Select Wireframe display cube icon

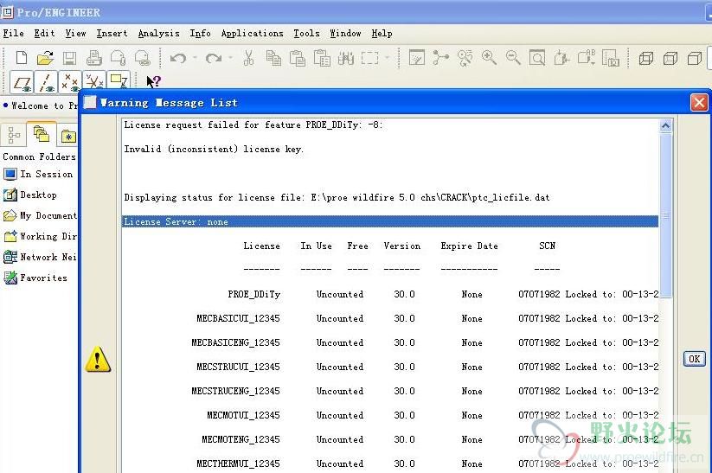(x=646, y=58)
